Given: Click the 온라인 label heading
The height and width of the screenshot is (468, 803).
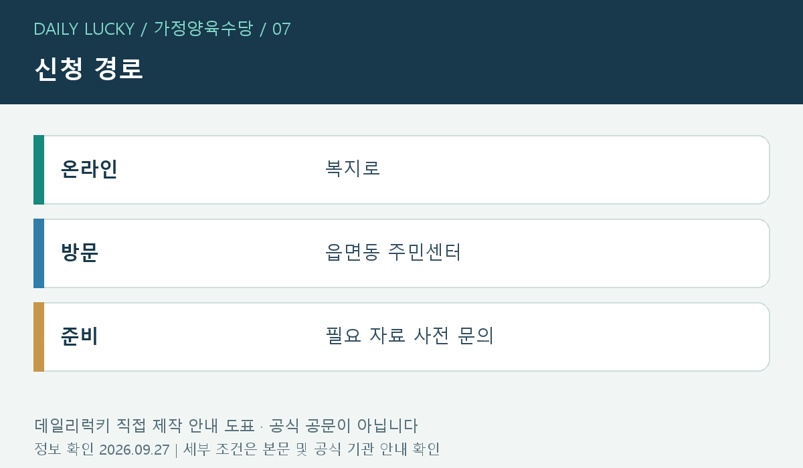Looking at the screenshot, I should point(89,169).
